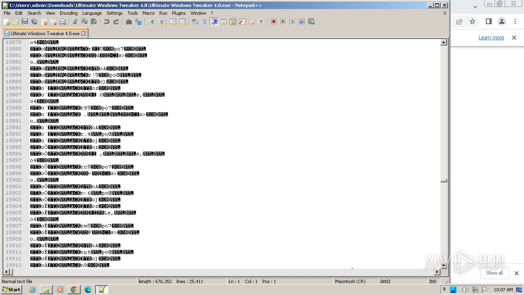Click the Copy toolbar icon
This screenshot has height=295, width=524.
coord(84,22)
